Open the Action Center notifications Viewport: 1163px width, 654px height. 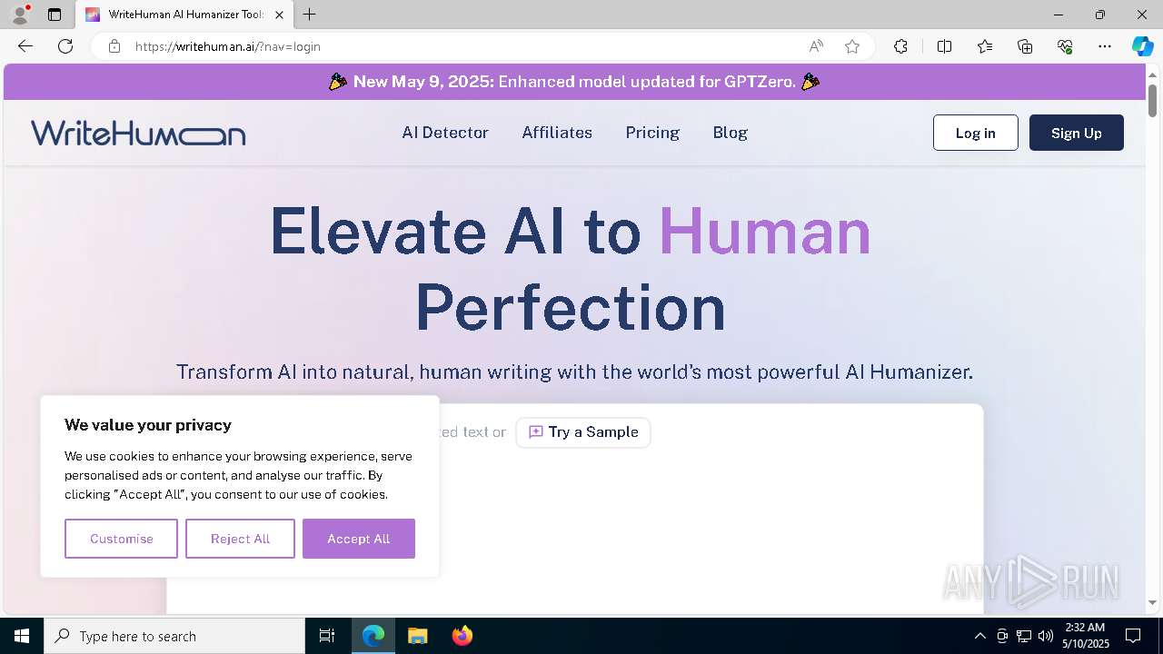(x=1134, y=636)
